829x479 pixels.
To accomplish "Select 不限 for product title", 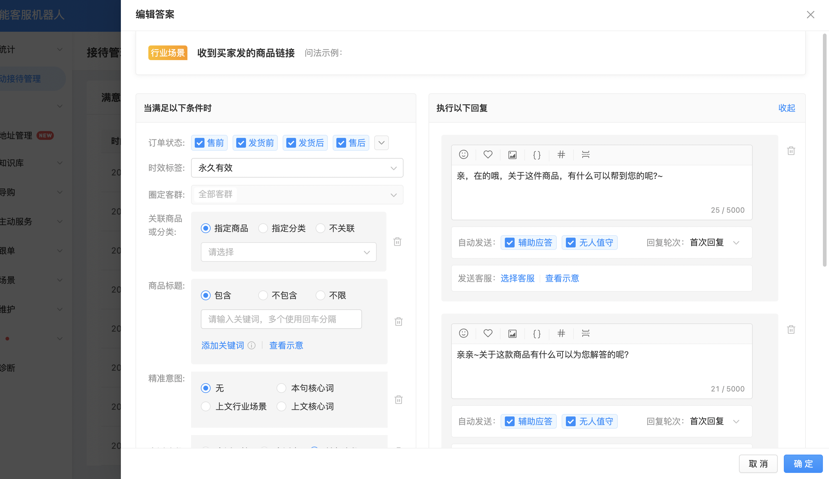I will 320,295.
